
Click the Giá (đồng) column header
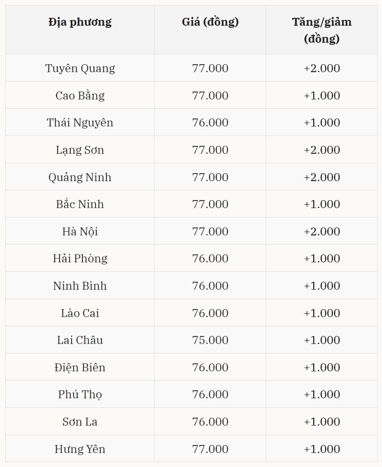point(210,22)
